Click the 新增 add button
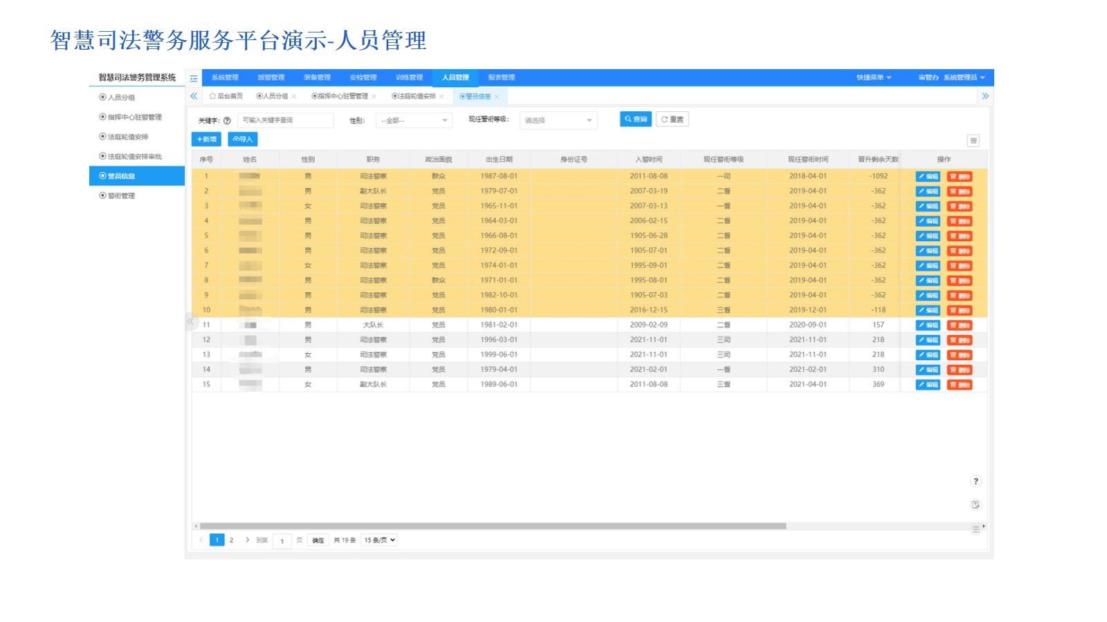 (206, 140)
